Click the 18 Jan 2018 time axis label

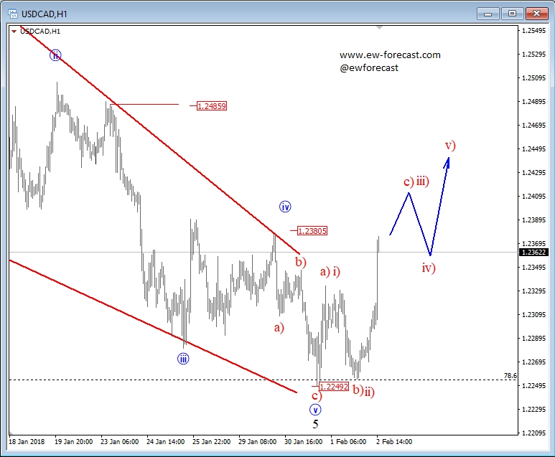pos(27,442)
